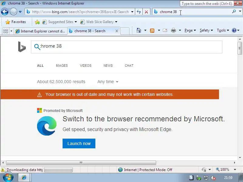Go to the Home page icon
This screenshot has width=243, height=182.
(139, 30)
